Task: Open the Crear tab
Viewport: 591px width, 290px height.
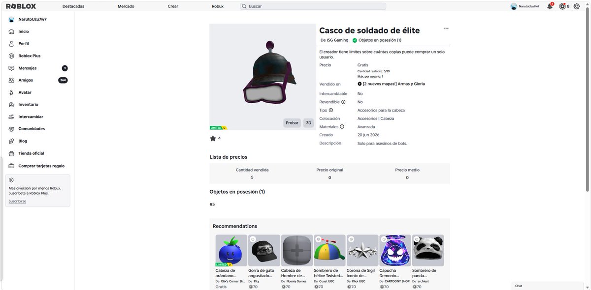Action: (x=173, y=6)
